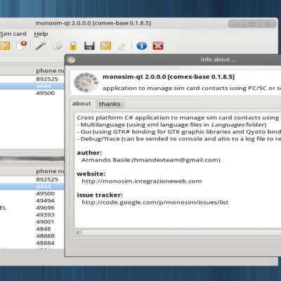Close the monosim-qt main window

268,24
